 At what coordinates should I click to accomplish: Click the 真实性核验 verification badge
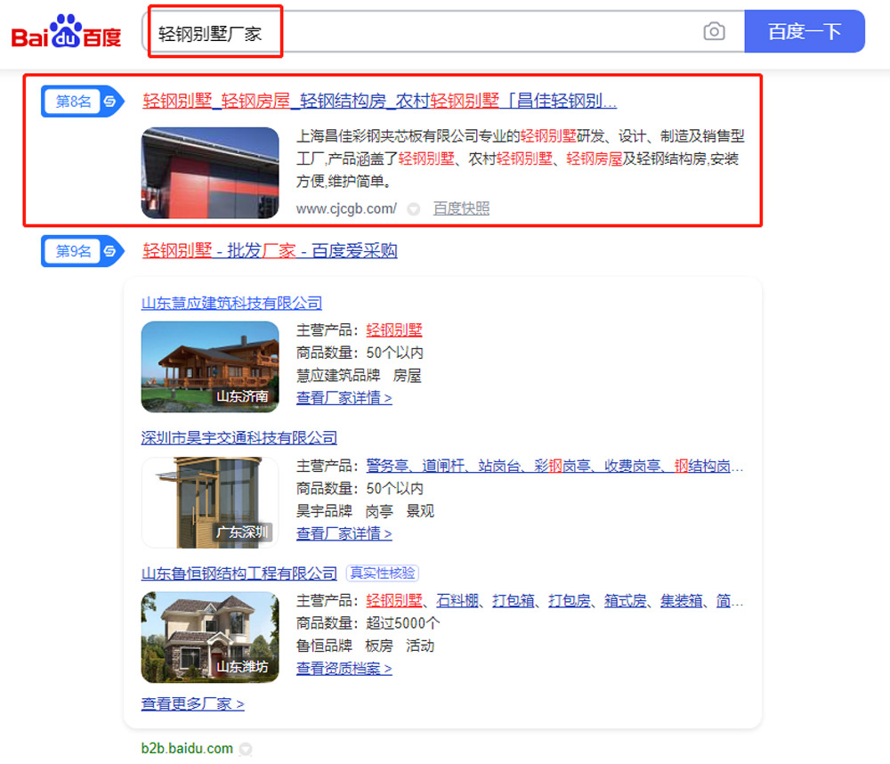[x=382, y=573]
